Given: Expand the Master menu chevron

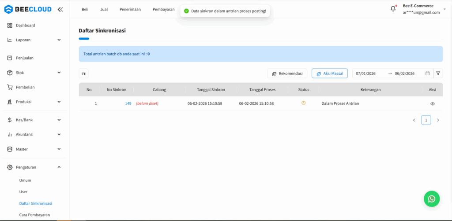Looking at the screenshot, I should [x=59, y=149].
